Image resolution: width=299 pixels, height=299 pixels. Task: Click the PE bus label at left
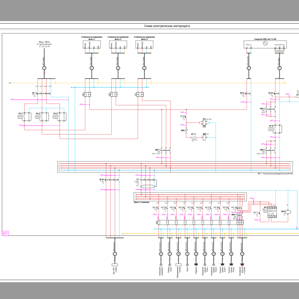(10, 83)
